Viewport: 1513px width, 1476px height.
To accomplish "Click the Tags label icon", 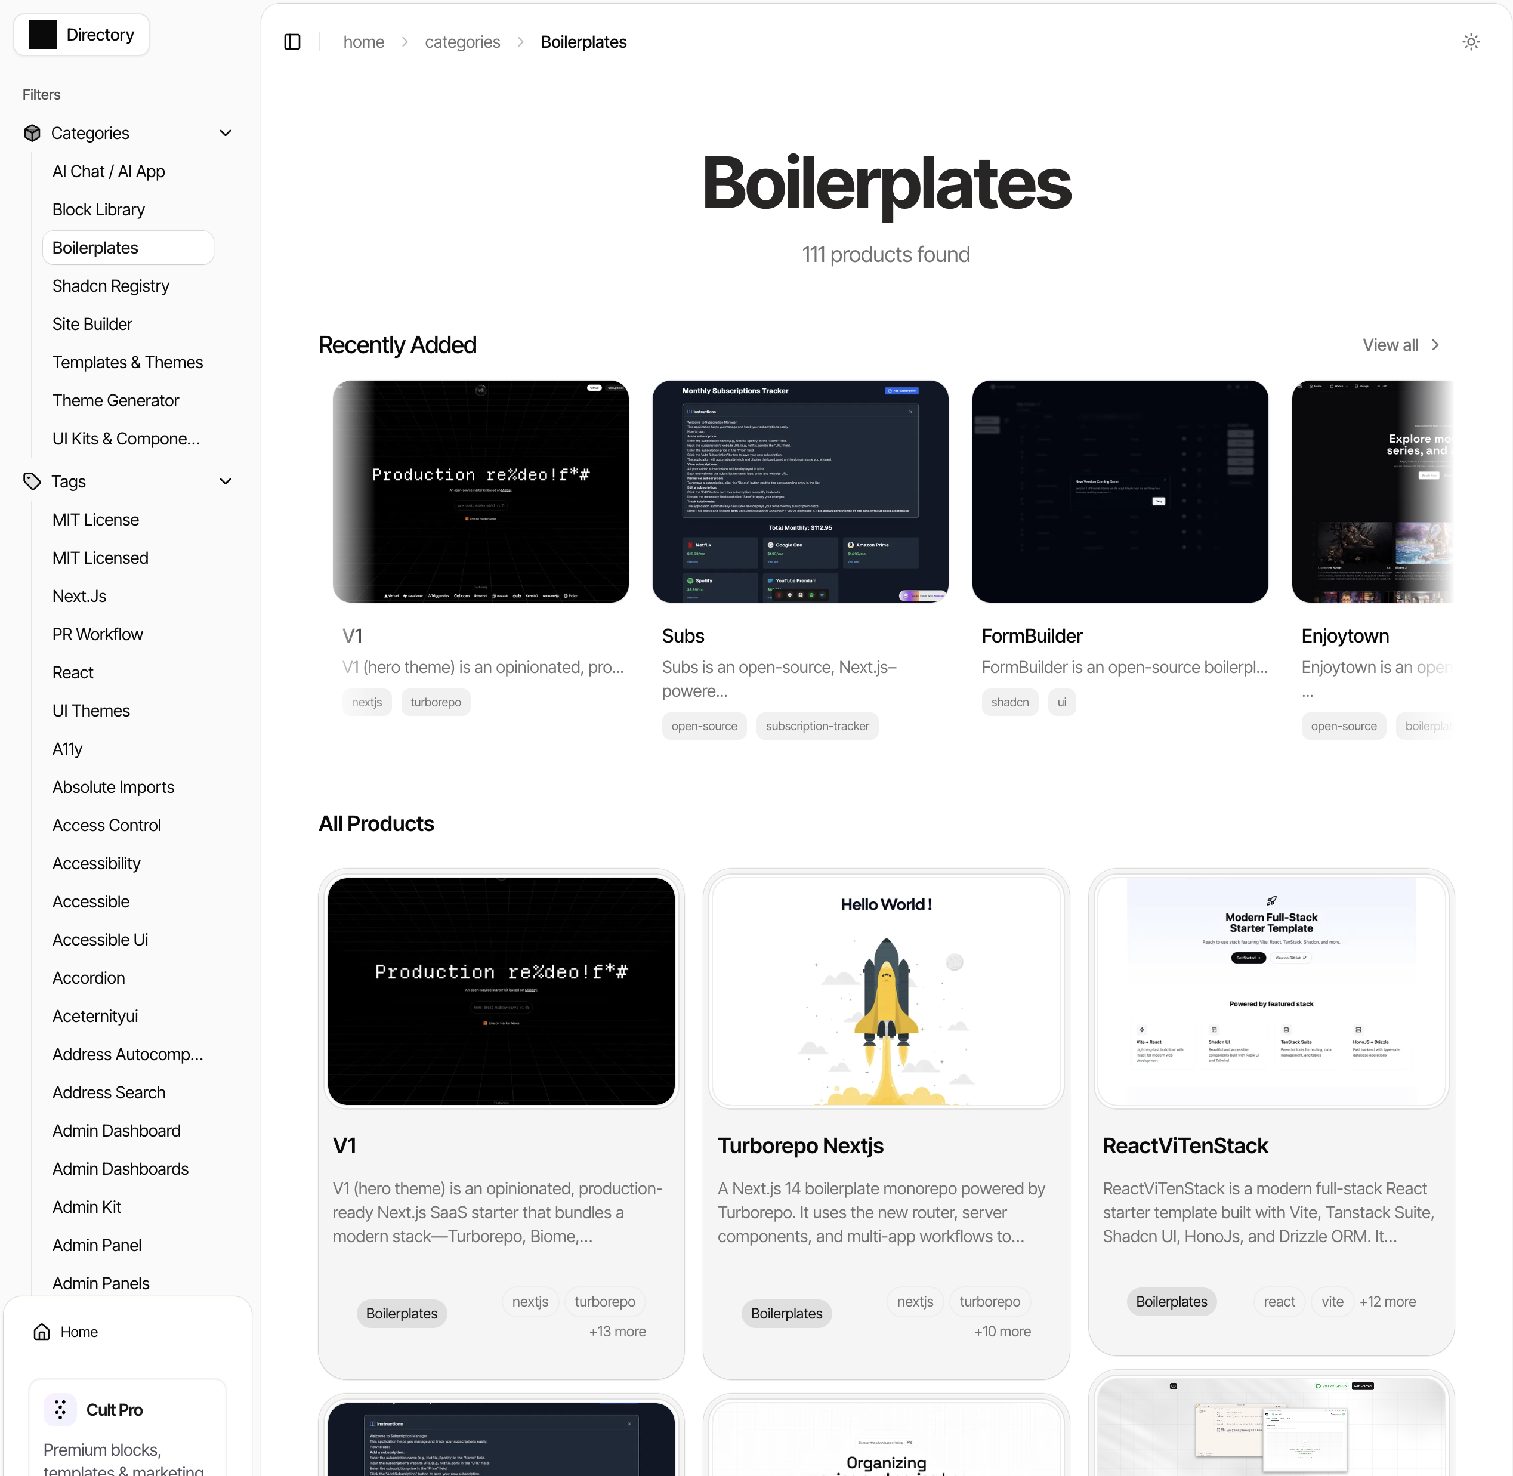I will point(32,481).
